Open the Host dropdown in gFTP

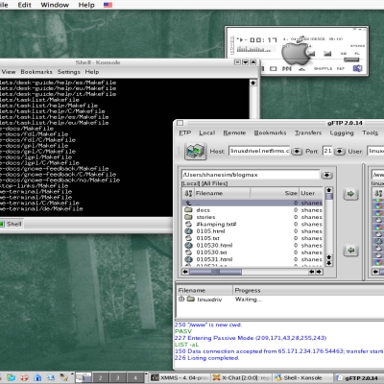(x=297, y=151)
